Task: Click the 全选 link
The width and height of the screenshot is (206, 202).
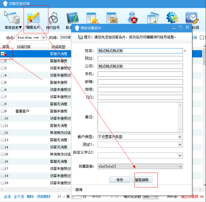Action: pyautogui.click(x=7, y=197)
